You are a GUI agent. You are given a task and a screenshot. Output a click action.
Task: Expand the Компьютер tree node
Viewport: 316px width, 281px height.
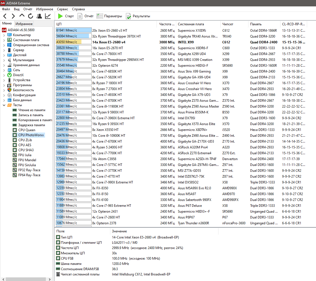click(x=4, y=35)
